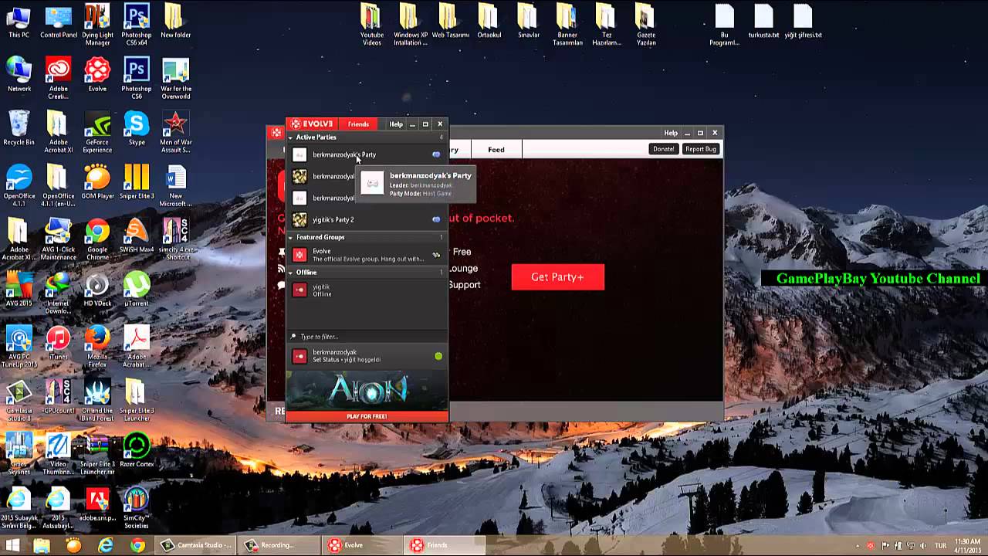Open the Skype desktop icon

tap(137, 128)
